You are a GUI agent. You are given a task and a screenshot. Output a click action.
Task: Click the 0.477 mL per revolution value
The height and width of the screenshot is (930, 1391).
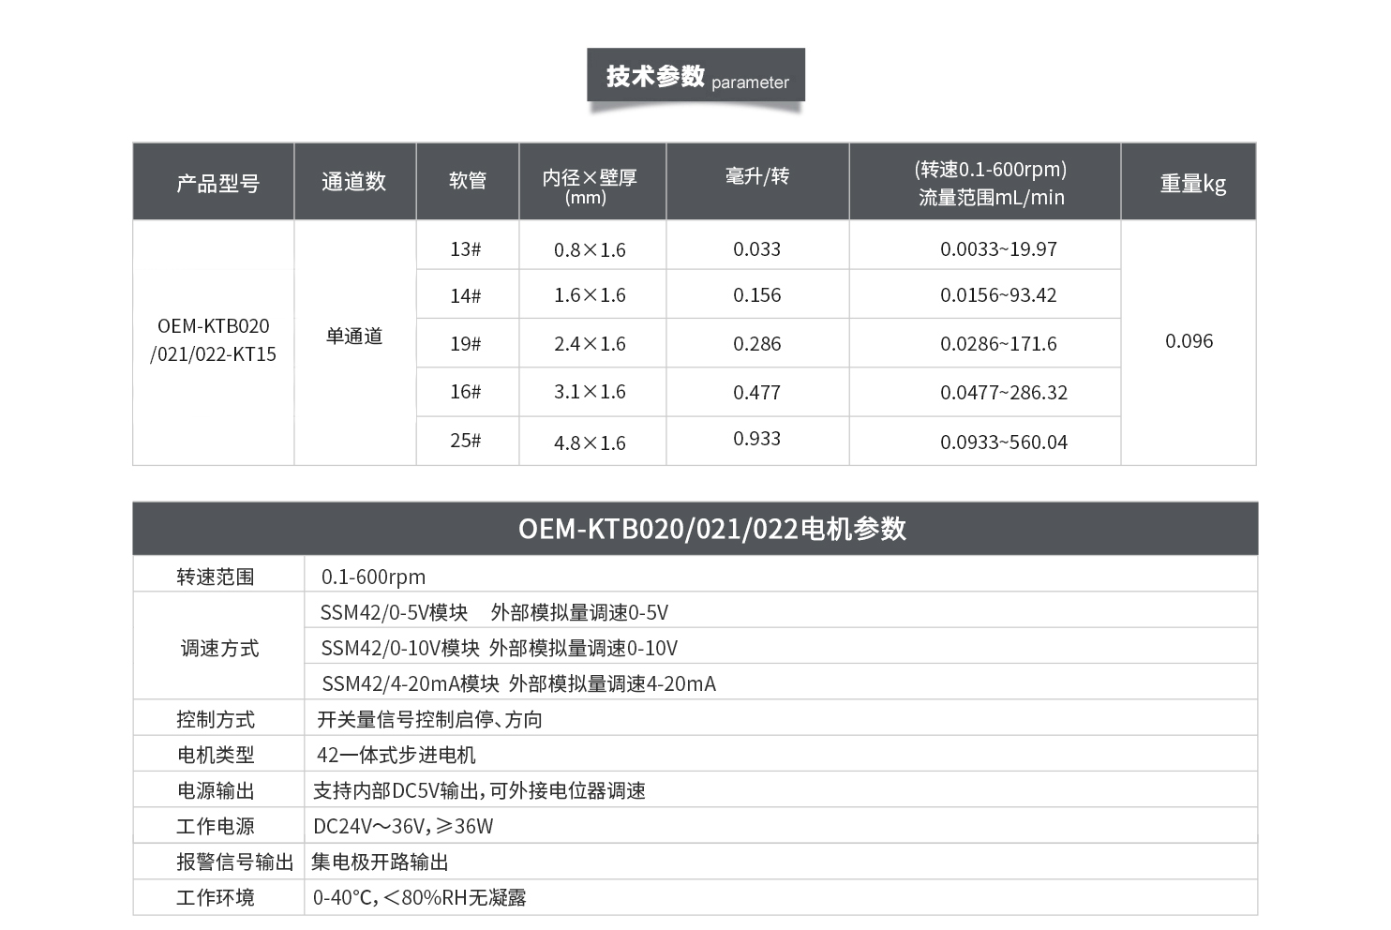pos(756,393)
